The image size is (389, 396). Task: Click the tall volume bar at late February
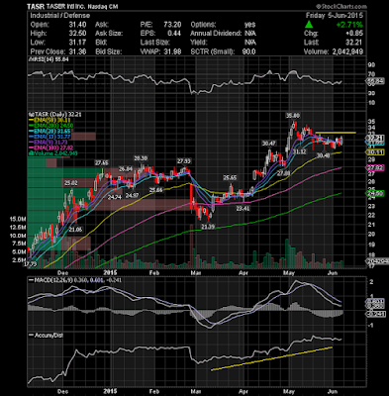[x=191, y=246]
